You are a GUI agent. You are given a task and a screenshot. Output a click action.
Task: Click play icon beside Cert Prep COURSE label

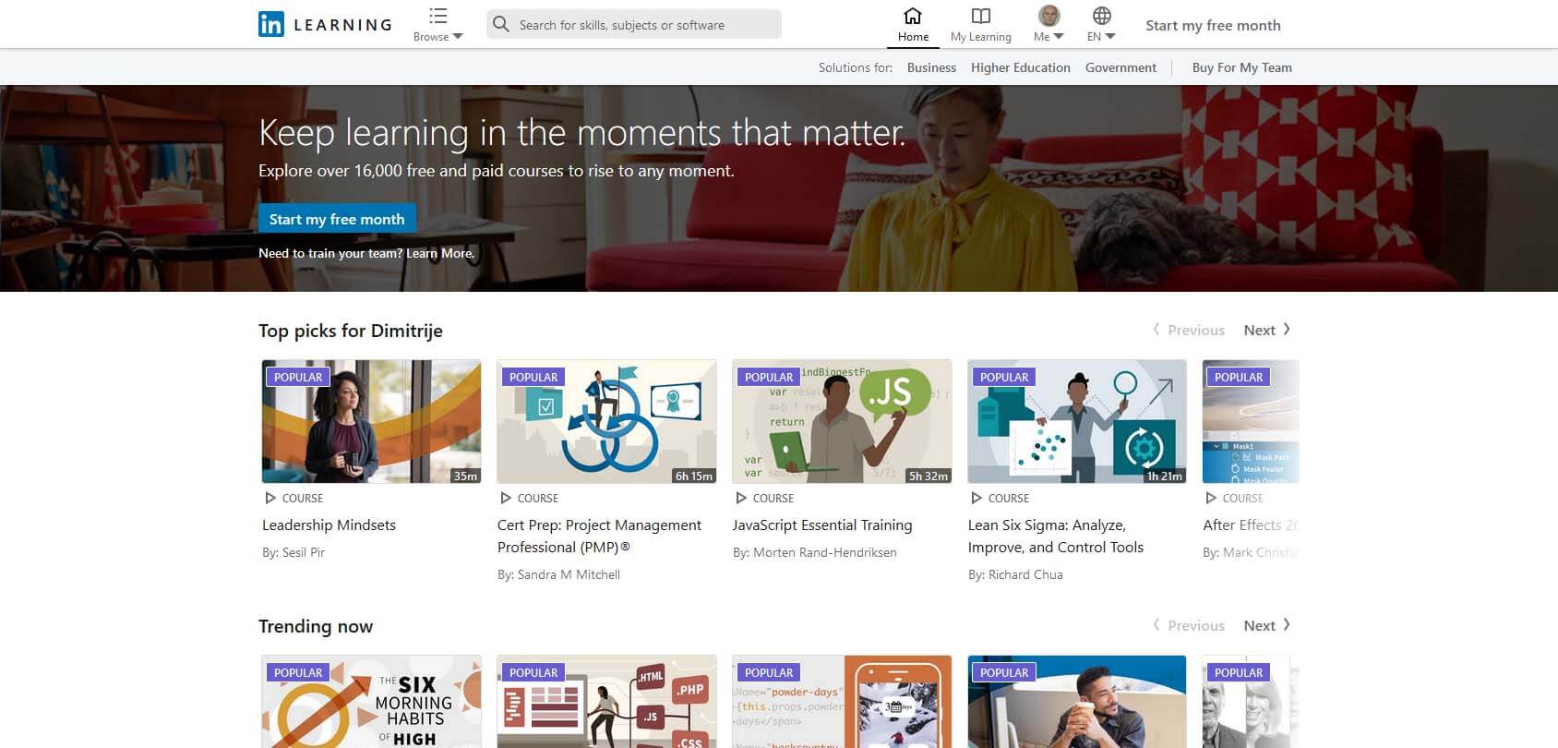(x=506, y=498)
